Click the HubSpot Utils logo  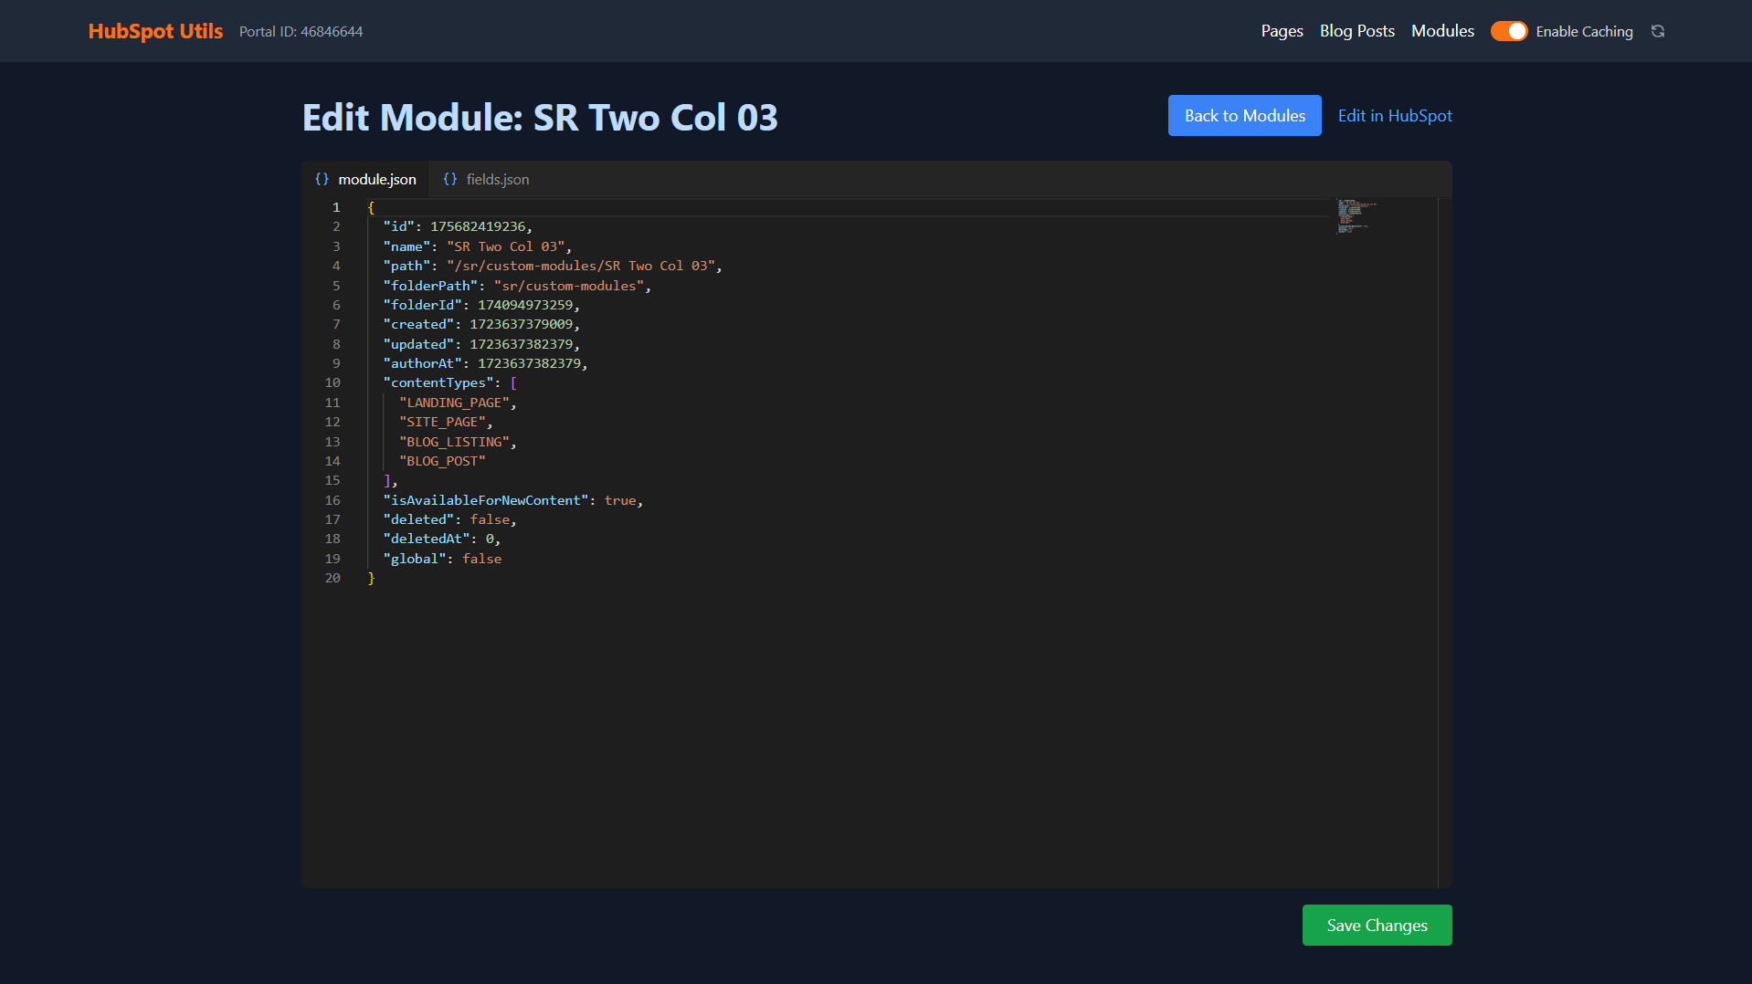tap(154, 30)
